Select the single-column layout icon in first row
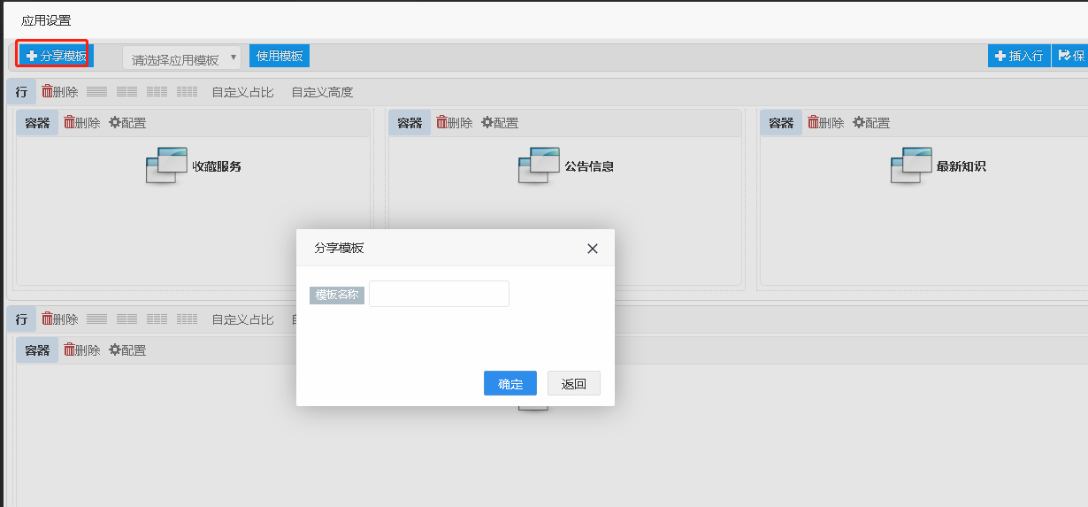1088x507 pixels. (96, 92)
